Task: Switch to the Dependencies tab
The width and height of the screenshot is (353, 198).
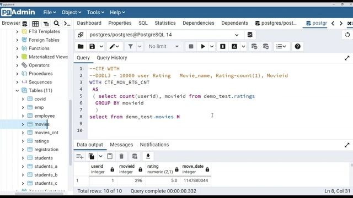Action: tap(199, 23)
